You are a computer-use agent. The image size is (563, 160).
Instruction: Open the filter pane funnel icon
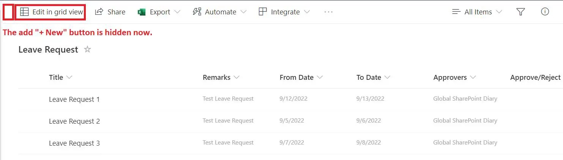tap(521, 12)
